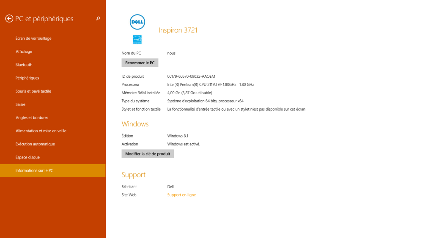Screen dimensions: 423x238
Task: Click the 'ID de produit' label
Action: pyautogui.click(x=132, y=76)
